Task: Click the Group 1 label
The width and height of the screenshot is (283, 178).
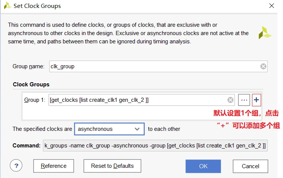Action: coord(34,100)
